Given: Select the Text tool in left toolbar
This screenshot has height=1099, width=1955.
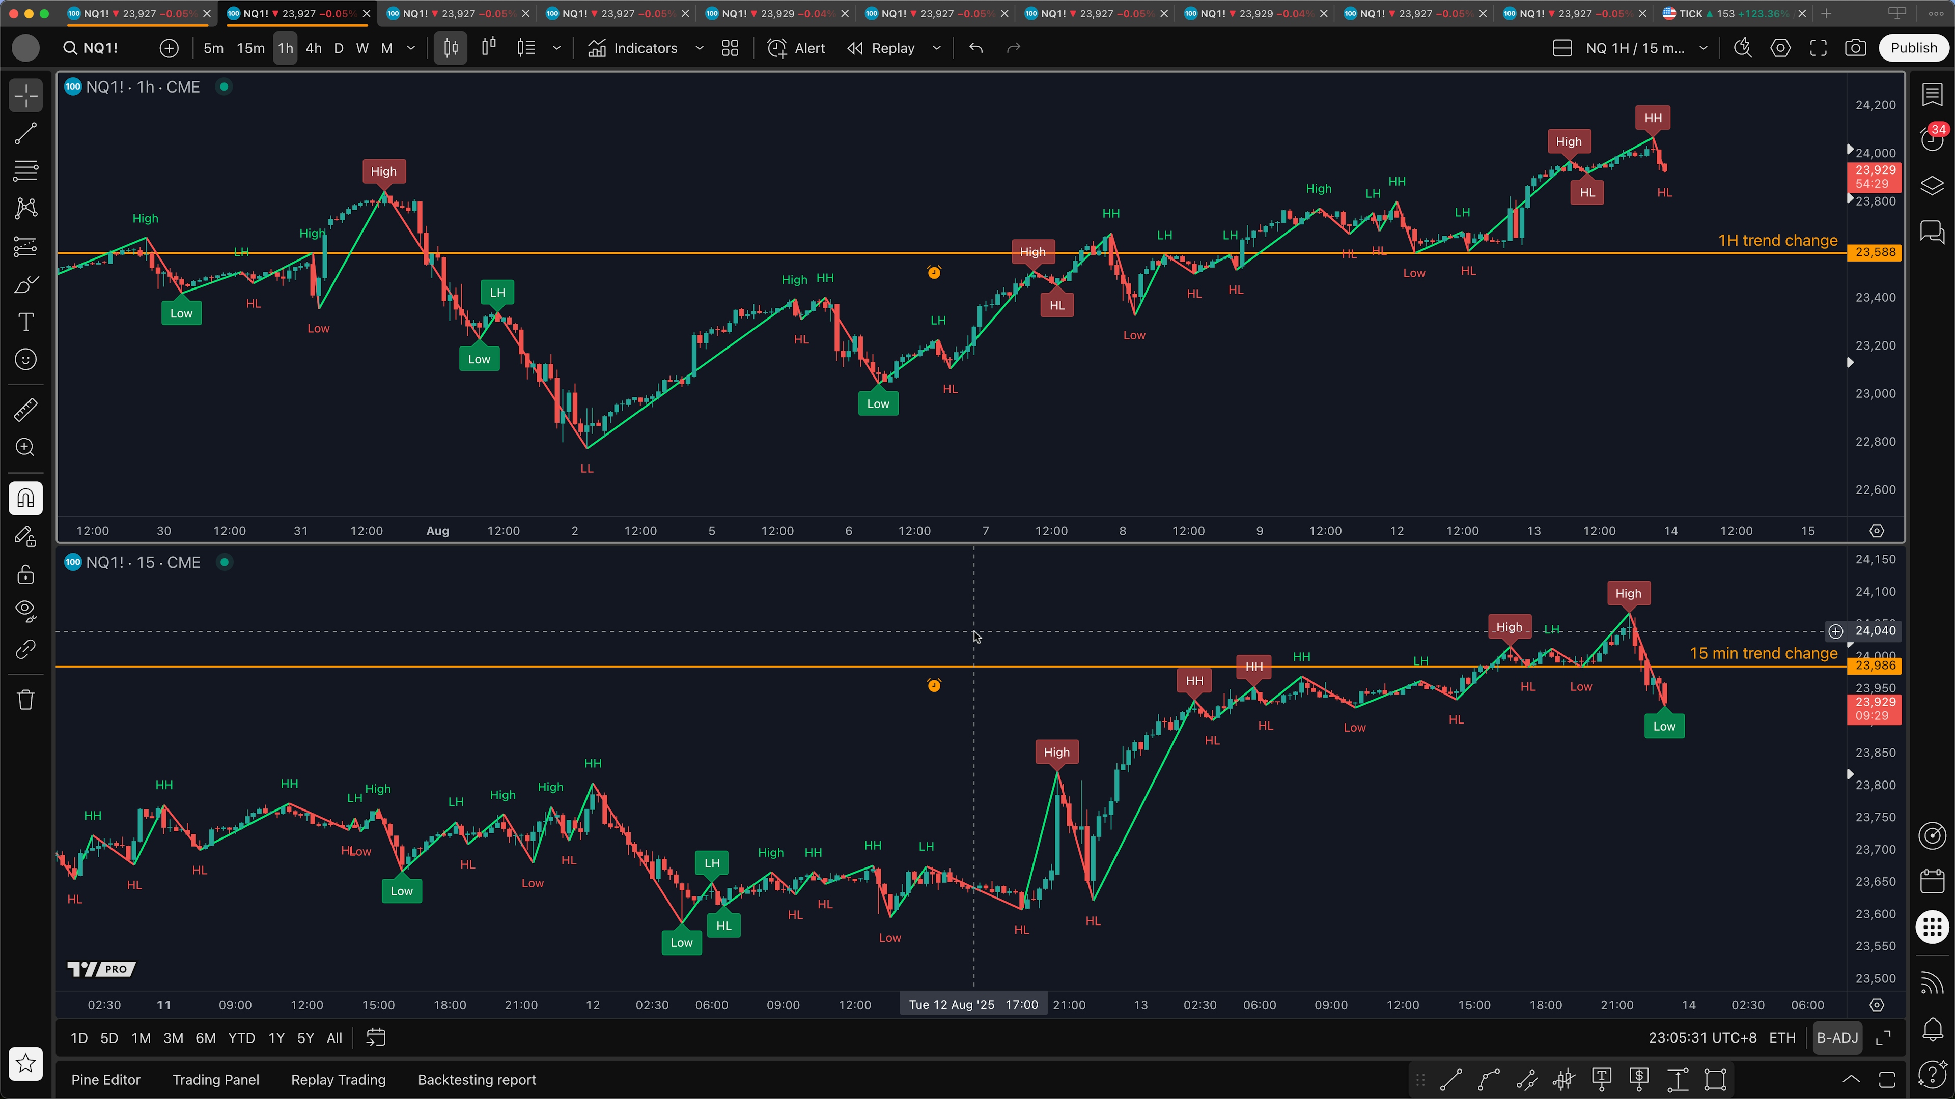Looking at the screenshot, I should 26,322.
